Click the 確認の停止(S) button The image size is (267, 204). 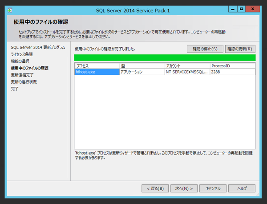(x=205, y=49)
